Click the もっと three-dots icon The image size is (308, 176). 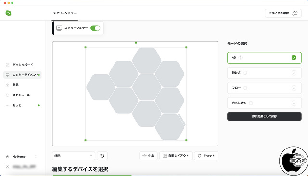tap(8, 105)
